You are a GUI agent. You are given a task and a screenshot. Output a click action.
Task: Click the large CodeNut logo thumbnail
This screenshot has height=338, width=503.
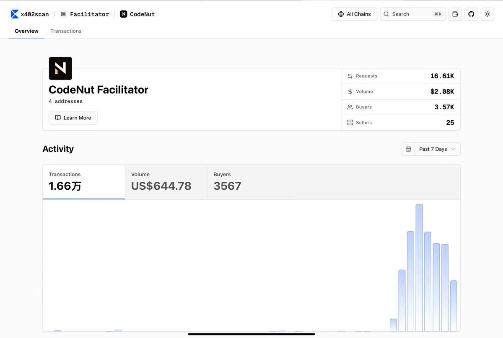[x=60, y=68]
